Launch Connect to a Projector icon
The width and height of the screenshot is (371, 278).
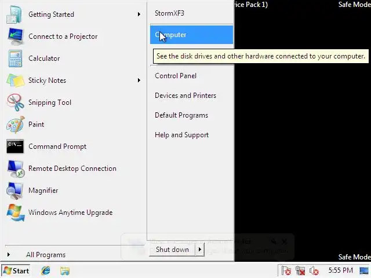[16, 36]
